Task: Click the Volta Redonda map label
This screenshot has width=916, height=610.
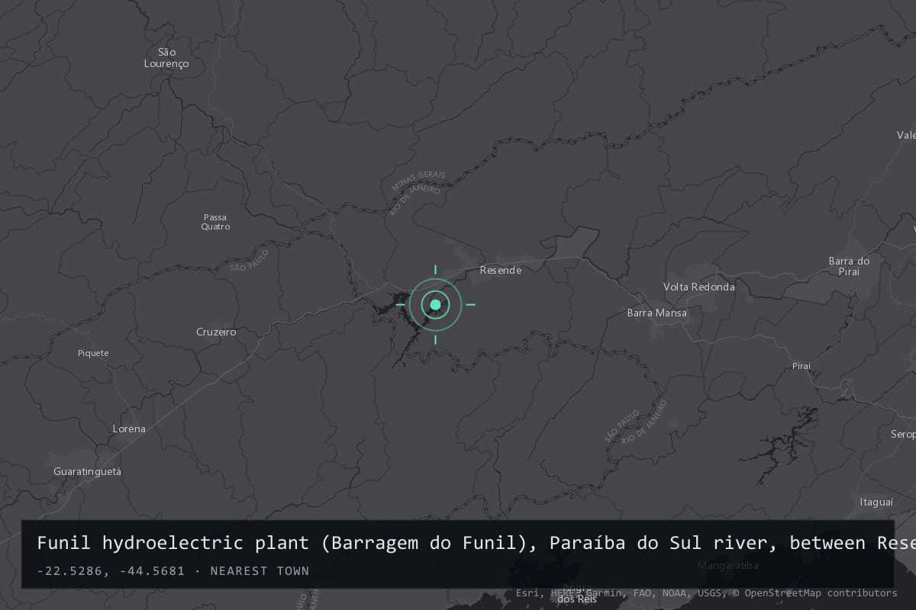Action: pyautogui.click(x=699, y=287)
